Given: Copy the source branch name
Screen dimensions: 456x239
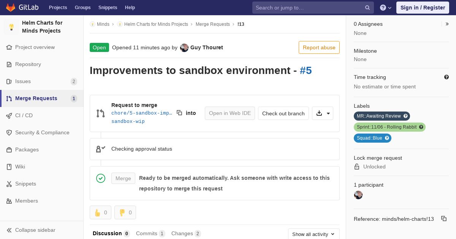Looking at the screenshot, I should [179, 113].
